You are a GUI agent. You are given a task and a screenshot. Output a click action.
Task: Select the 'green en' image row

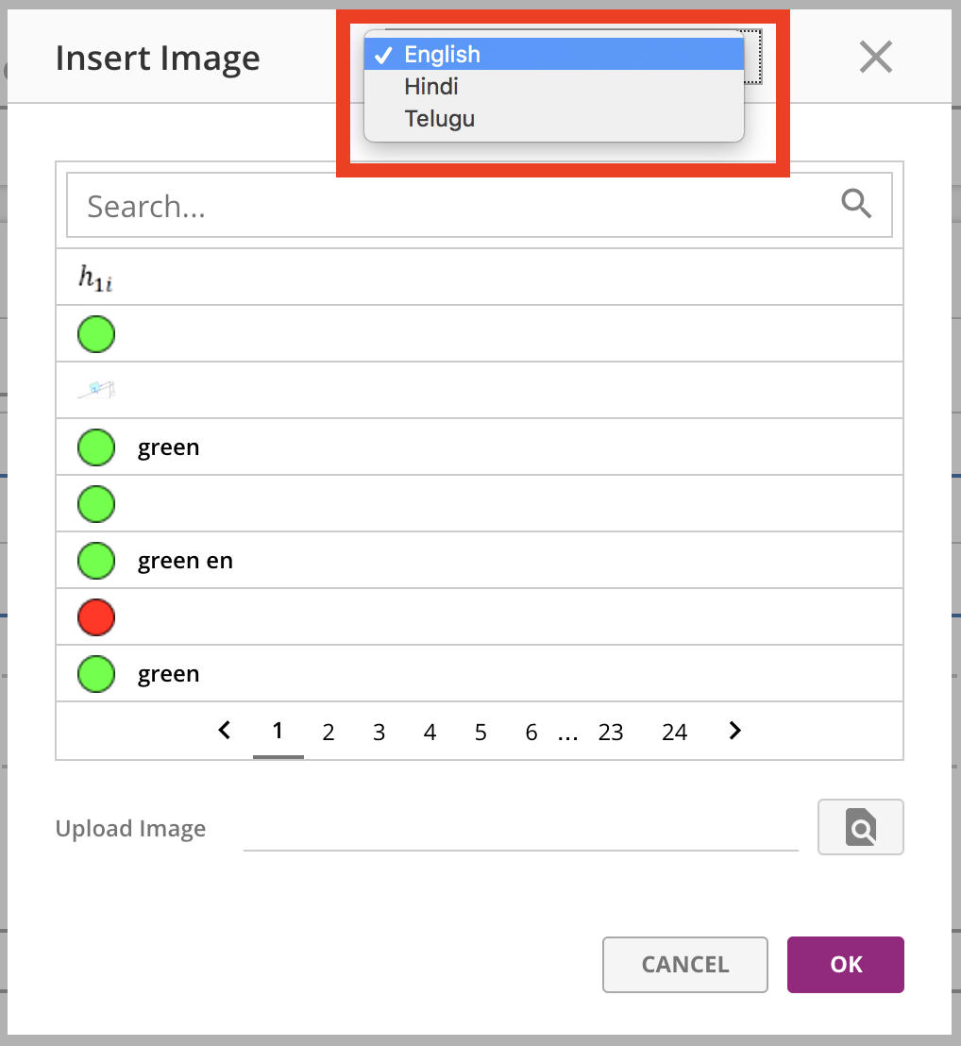[x=185, y=561]
